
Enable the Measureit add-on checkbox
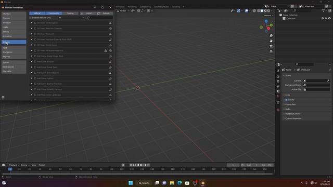click(35, 34)
